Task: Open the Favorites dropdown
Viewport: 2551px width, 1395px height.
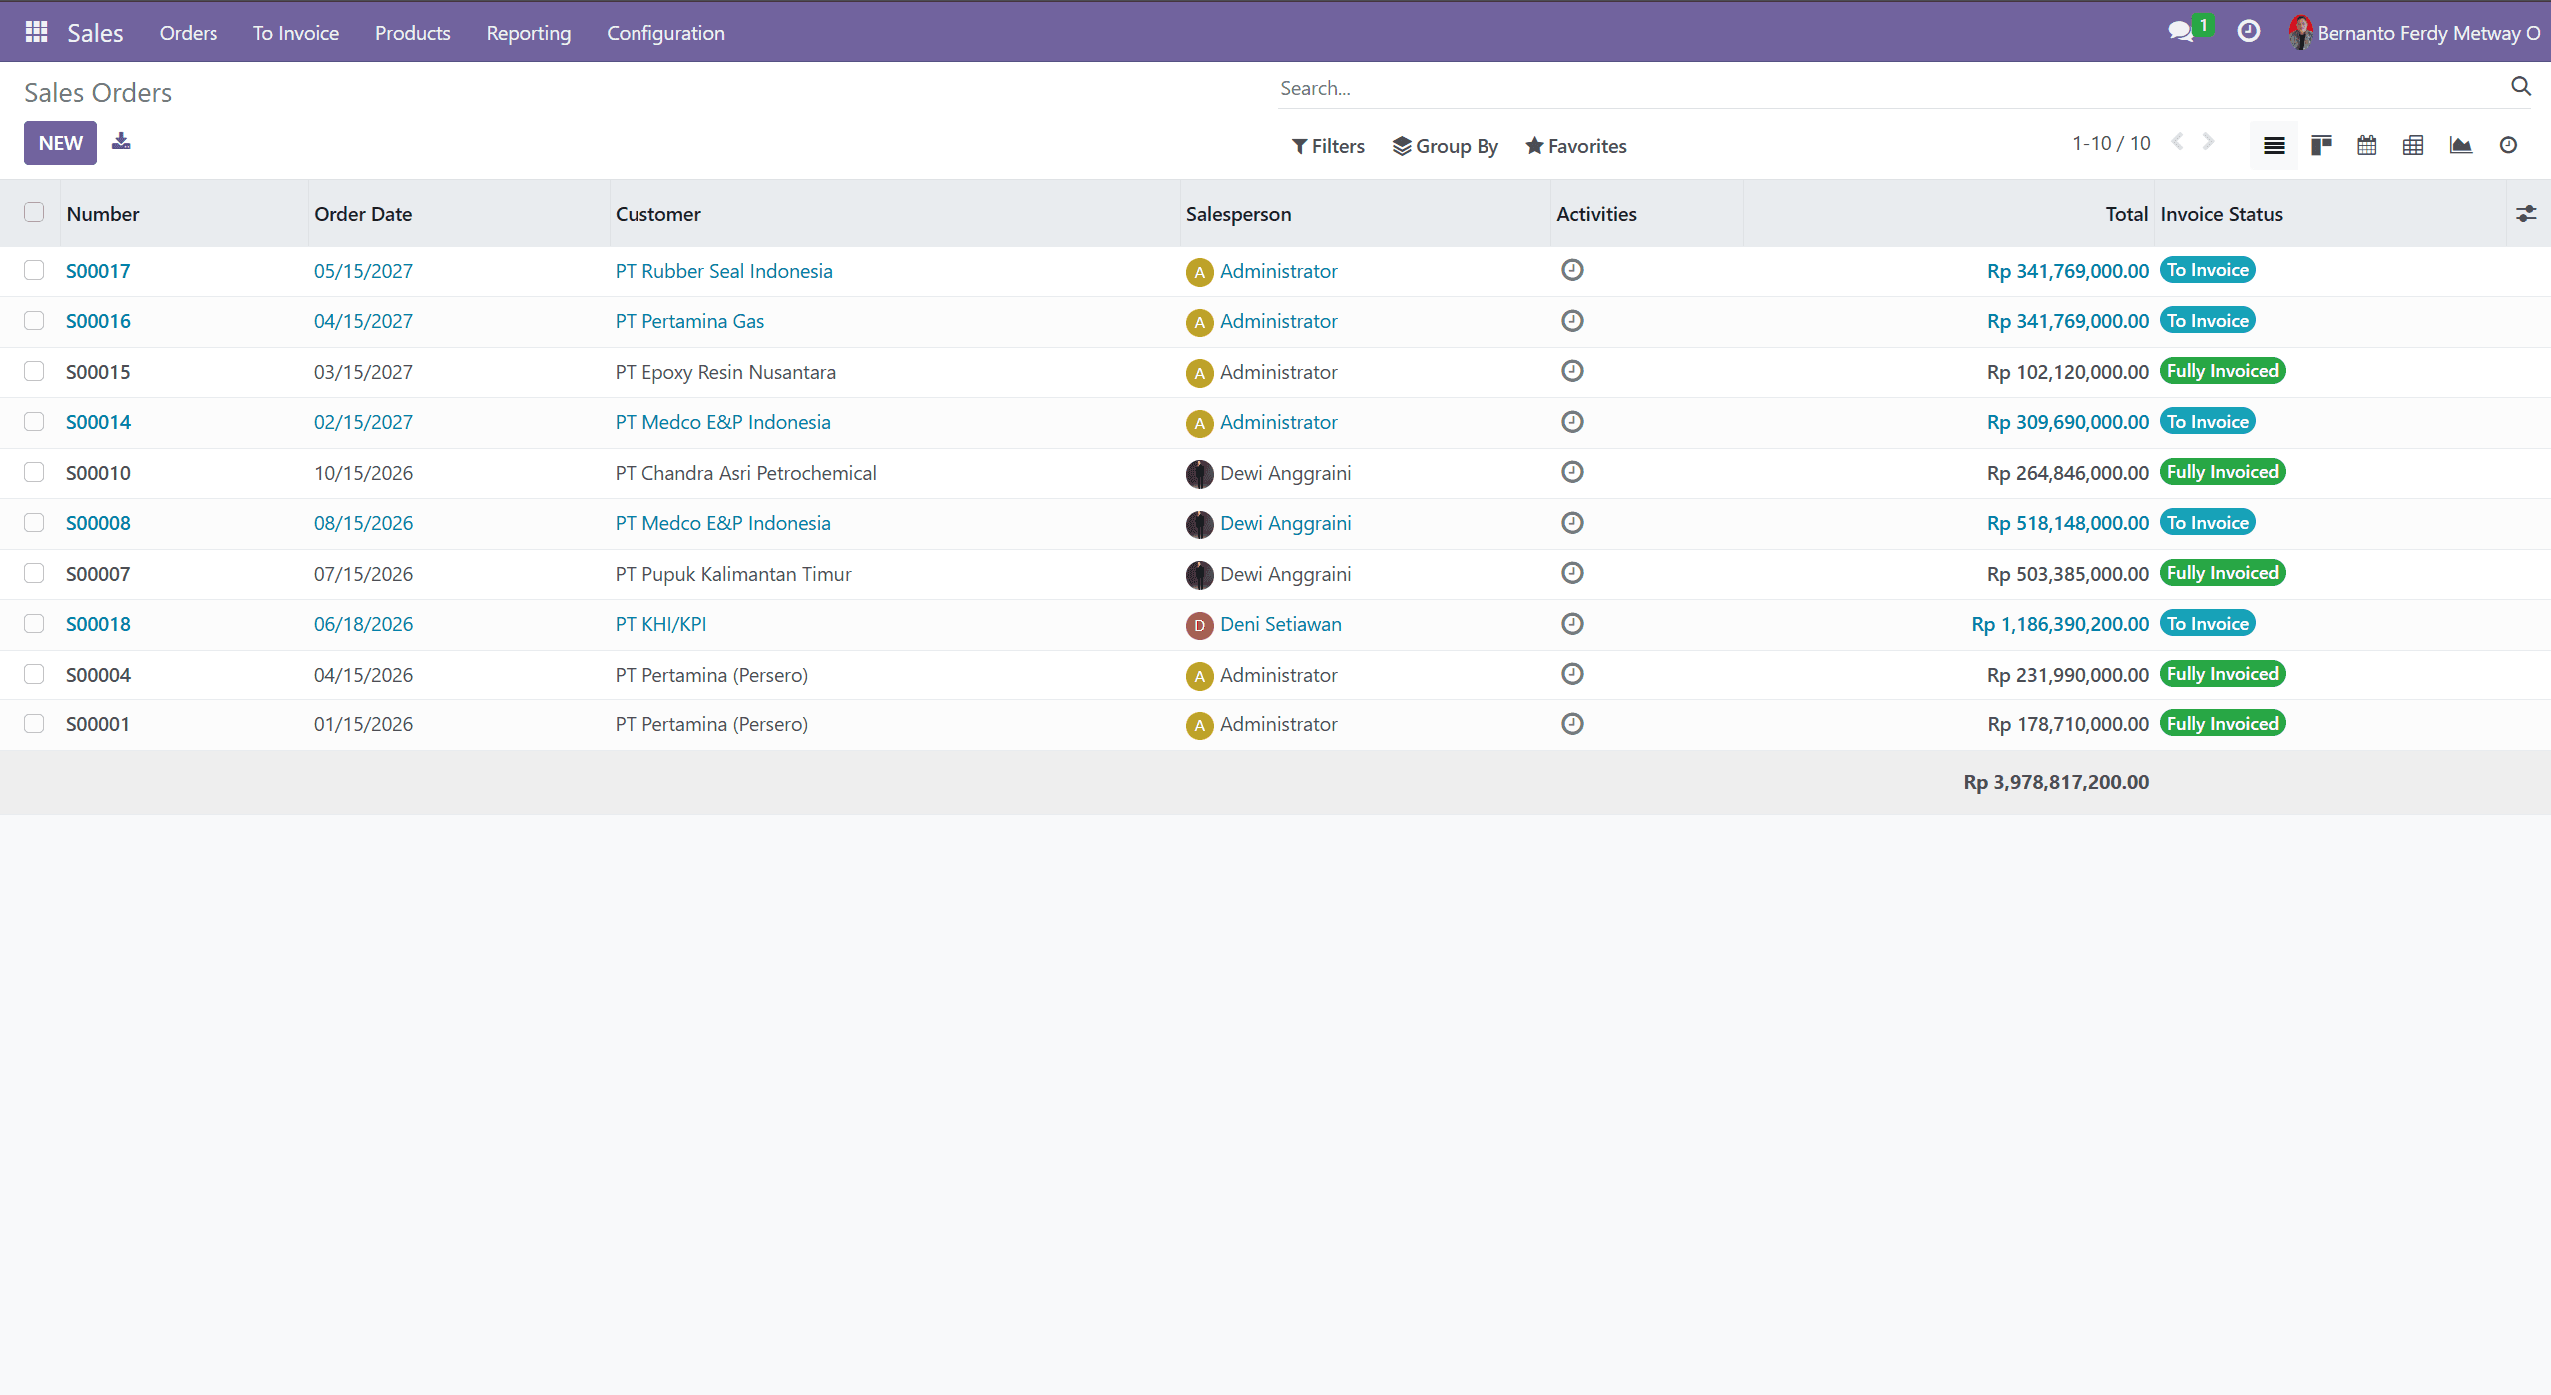Action: pos(1576,146)
